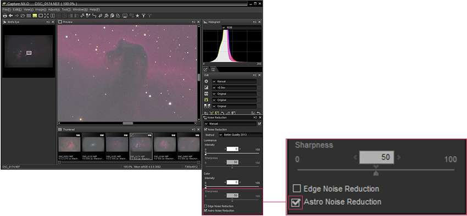
Task: Open the Adjust menu
Action: pyautogui.click(x=54, y=9)
